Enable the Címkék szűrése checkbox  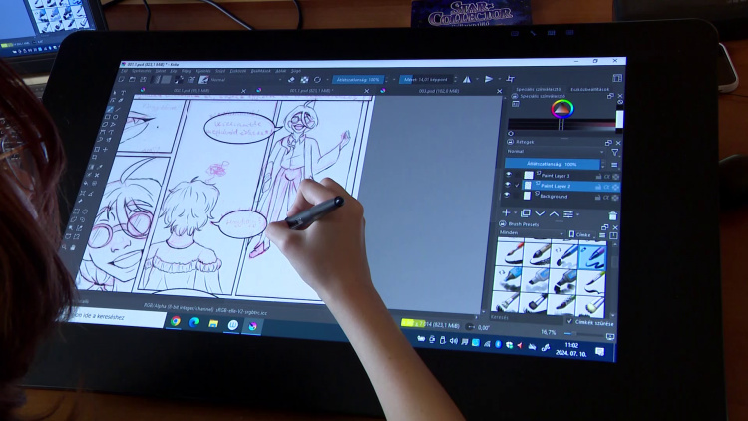click(570, 321)
